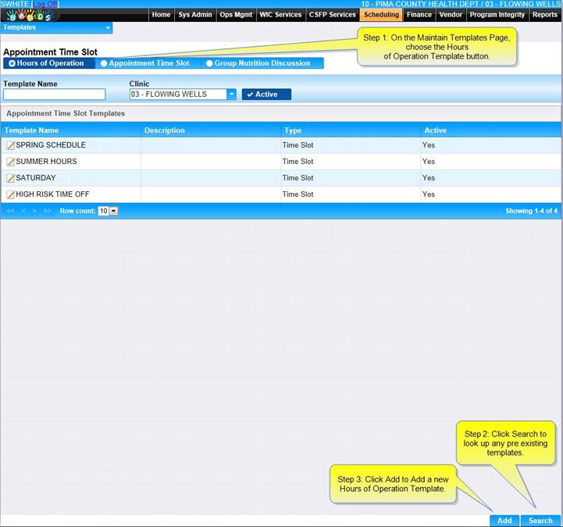This screenshot has width=563, height=527.
Task: Go to previous page of results
Action: point(23,211)
